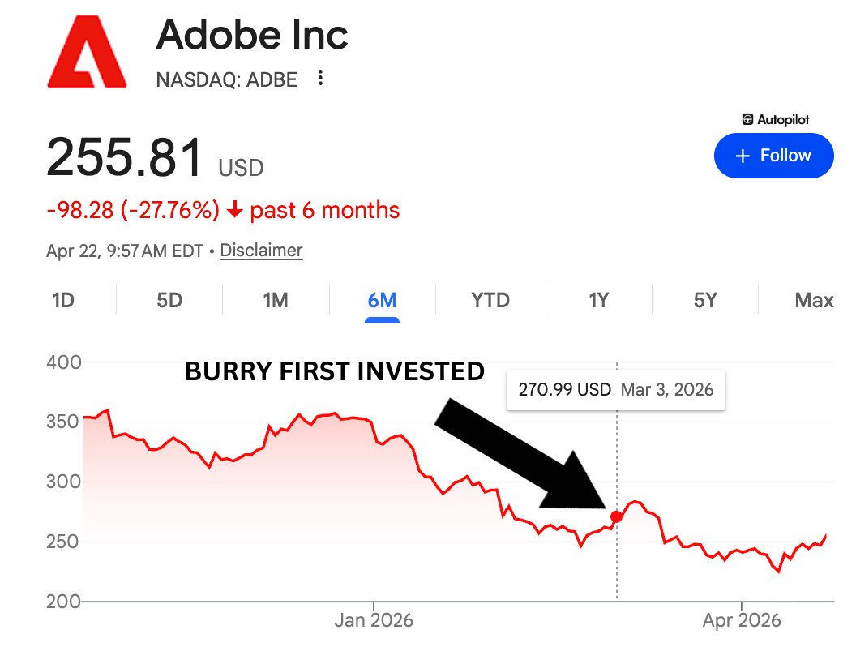View the 1Y price chart
The height and width of the screenshot is (647, 856).
[598, 301]
